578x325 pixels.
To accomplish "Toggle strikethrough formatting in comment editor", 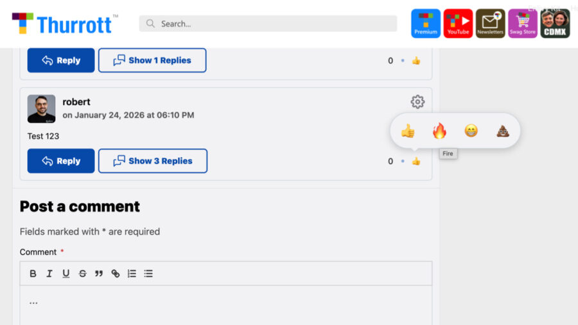I will coord(83,274).
